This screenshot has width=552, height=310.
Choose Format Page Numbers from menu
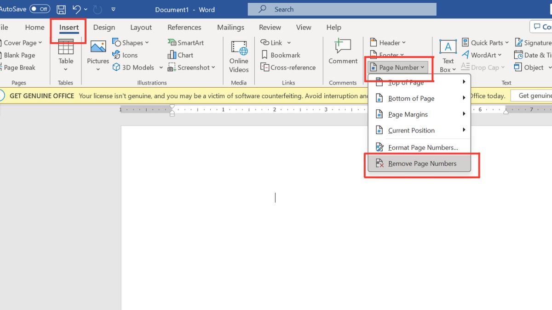(420, 147)
